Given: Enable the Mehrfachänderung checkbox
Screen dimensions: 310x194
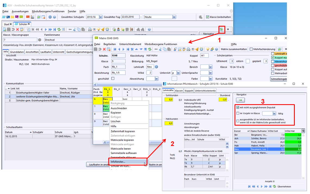Looking at the screenshot, I should point(251,49).
